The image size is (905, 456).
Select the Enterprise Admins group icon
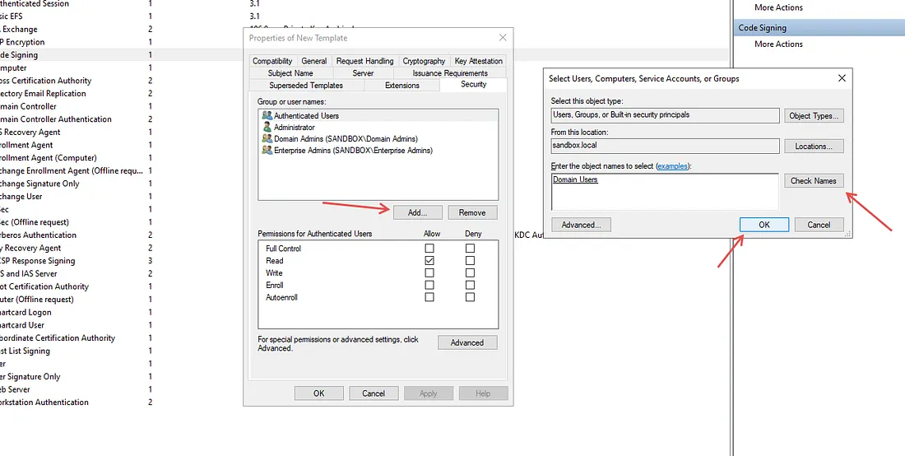267,151
